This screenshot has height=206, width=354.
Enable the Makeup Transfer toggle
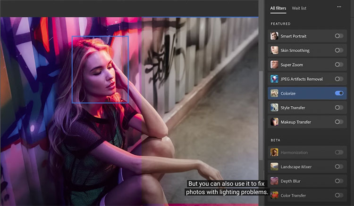point(339,122)
